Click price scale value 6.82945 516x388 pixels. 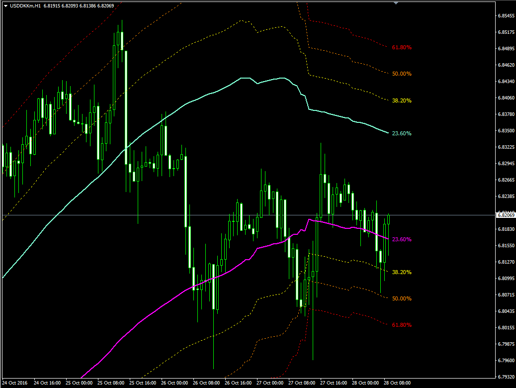(x=506, y=163)
